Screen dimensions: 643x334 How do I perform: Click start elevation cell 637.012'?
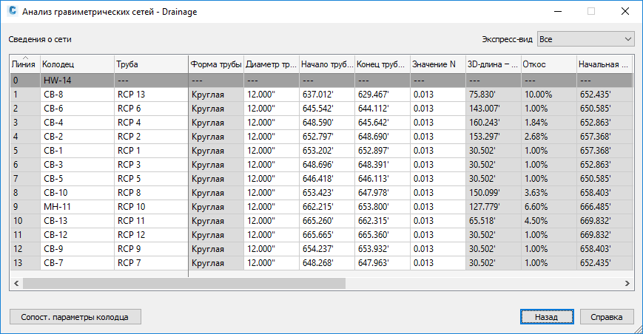pos(327,95)
